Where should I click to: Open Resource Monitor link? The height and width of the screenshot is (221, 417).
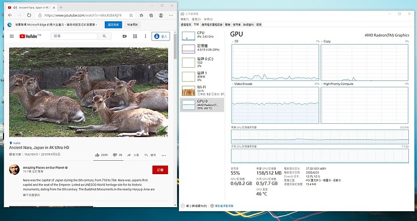pyautogui.click(x=222, y=206)
